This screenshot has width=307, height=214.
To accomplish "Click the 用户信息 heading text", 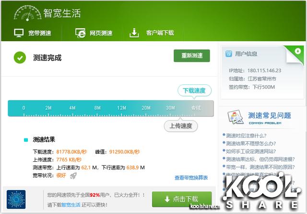I will (x=246, y=54).
